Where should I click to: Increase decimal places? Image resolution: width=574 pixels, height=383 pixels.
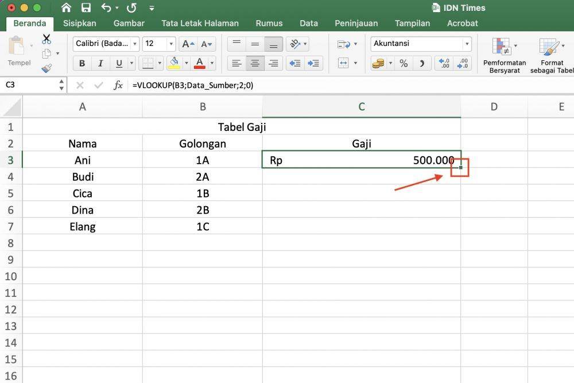444,63
